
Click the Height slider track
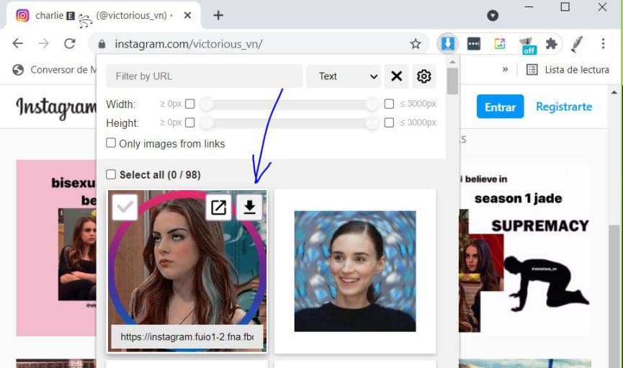[x=289, y=123]
